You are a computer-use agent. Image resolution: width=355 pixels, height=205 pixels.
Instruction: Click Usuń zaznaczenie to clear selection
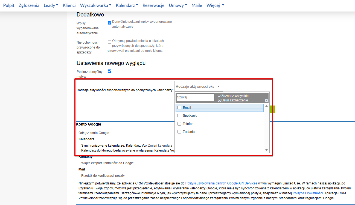(235, 100)
